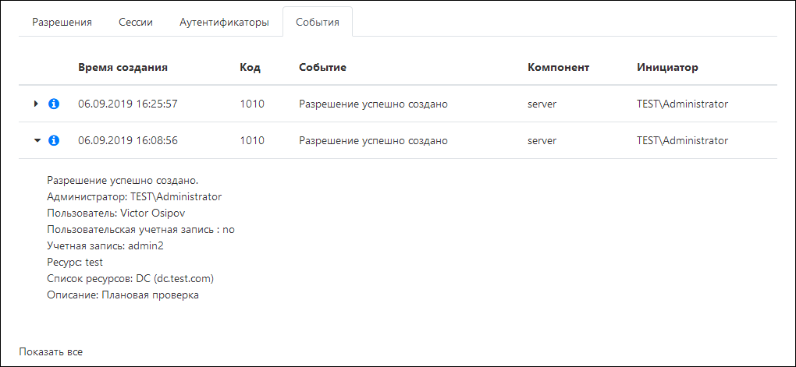Viewport: 796px width, 367px height.
Task: Click info icon for 16:08:56 event
Action: point(54,141)
